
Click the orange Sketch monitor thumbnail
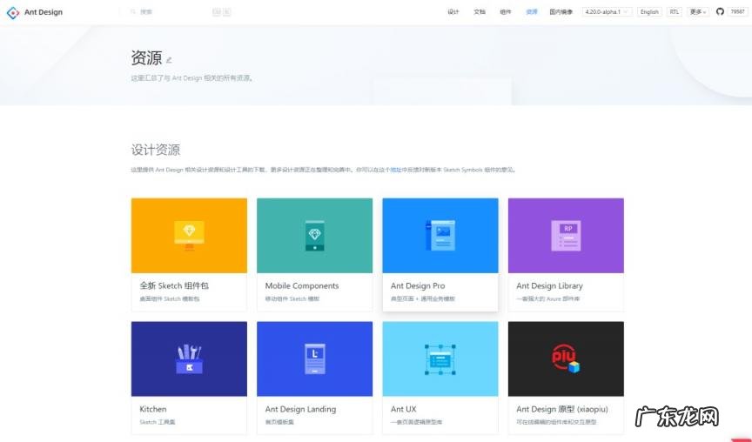coord(189,236)
